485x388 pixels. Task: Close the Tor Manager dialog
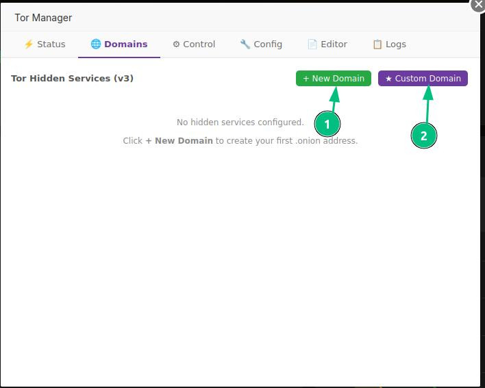pyautogui.click(x=478, y=5)
